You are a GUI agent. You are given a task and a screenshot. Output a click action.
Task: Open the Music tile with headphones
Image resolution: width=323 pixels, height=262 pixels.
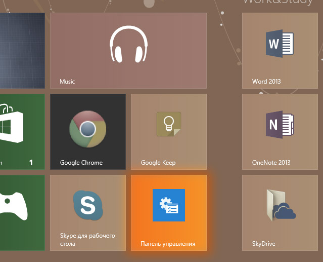(x=128, y=51)
